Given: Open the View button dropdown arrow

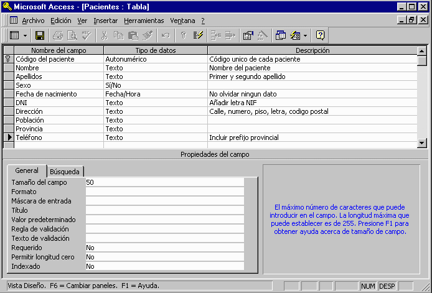Looking at the screenshot, I should [x=26, y=35].
